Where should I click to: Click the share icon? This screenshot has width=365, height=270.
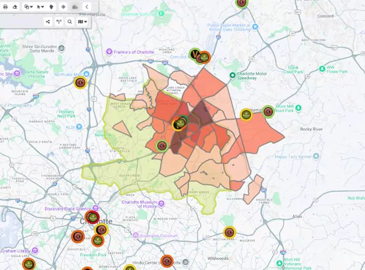click(x=47, y=22)
